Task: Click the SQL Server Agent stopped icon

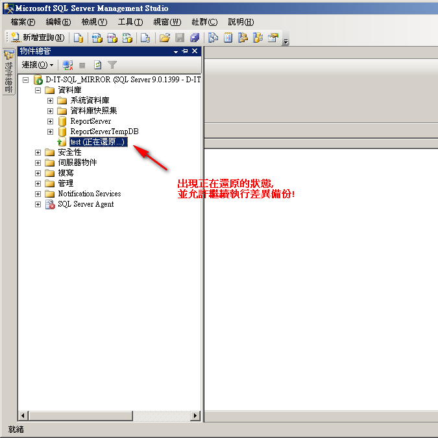Action: pyautogui.click(x=50, y=204)
